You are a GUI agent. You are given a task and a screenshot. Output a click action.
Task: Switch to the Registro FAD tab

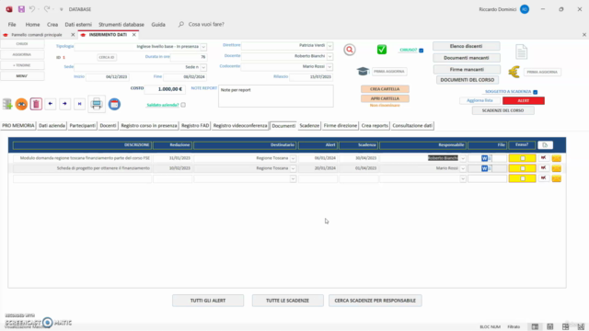(x=195, y=126)
